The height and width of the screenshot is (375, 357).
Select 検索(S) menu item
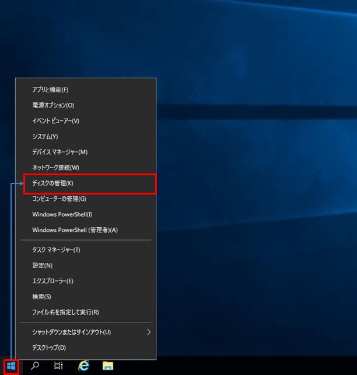pyautogui.click(x=86, y=297)
